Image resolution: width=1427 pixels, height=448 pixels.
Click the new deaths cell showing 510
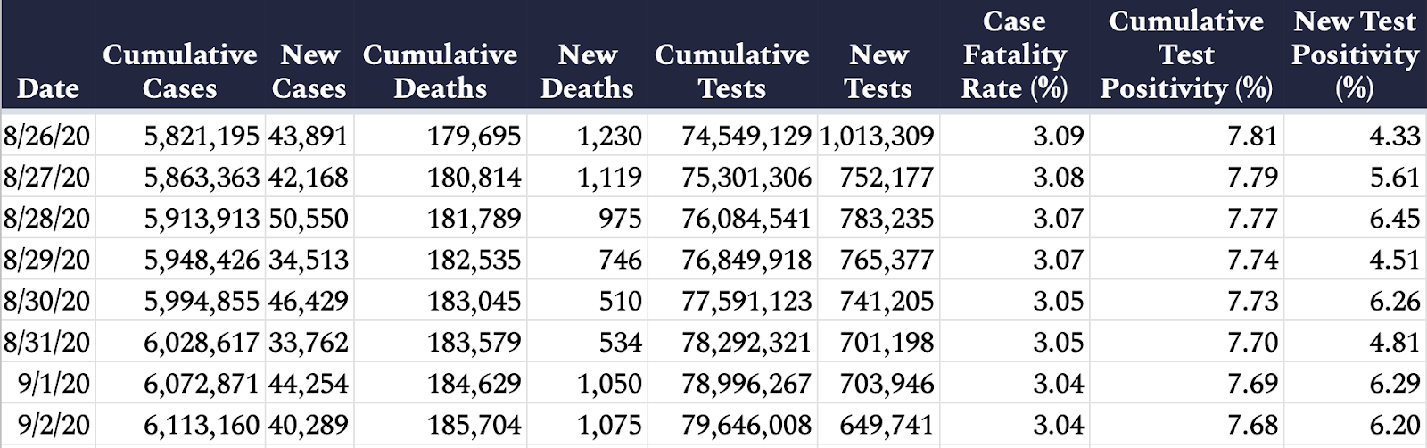point(587,300)
